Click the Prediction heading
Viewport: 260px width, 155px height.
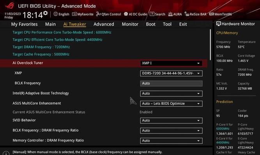tap(225, 102)
